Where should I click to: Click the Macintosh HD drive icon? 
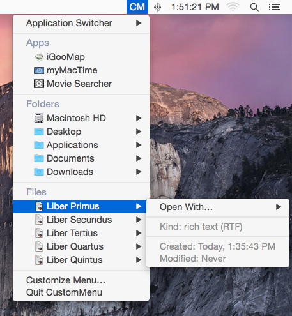(39, 118)
